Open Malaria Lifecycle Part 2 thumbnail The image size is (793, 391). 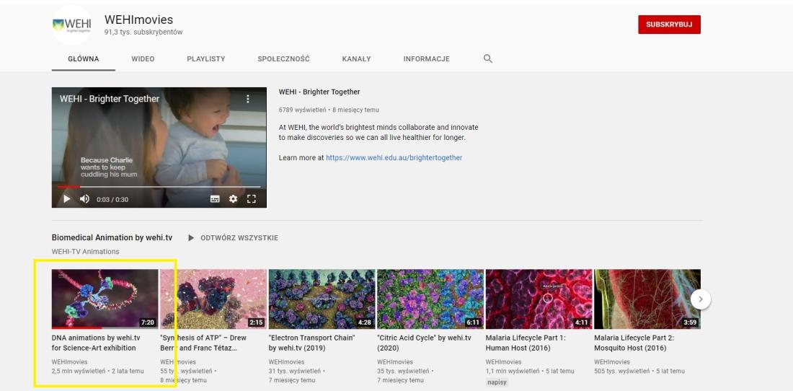(x=647, y=299)
